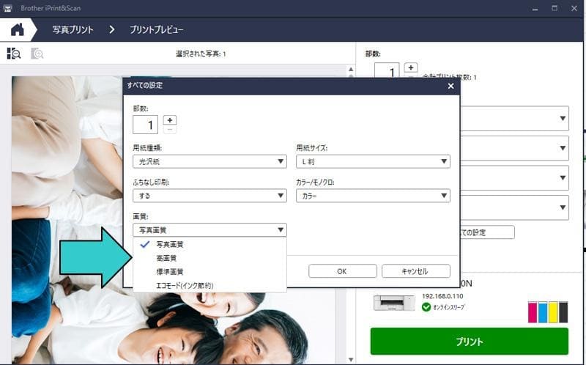Image resolution: width=586 pixels, height=365 pixels.
Task: Select 標準画質 in the quality list
Action: pyautogui.click(x=209, y=272)
